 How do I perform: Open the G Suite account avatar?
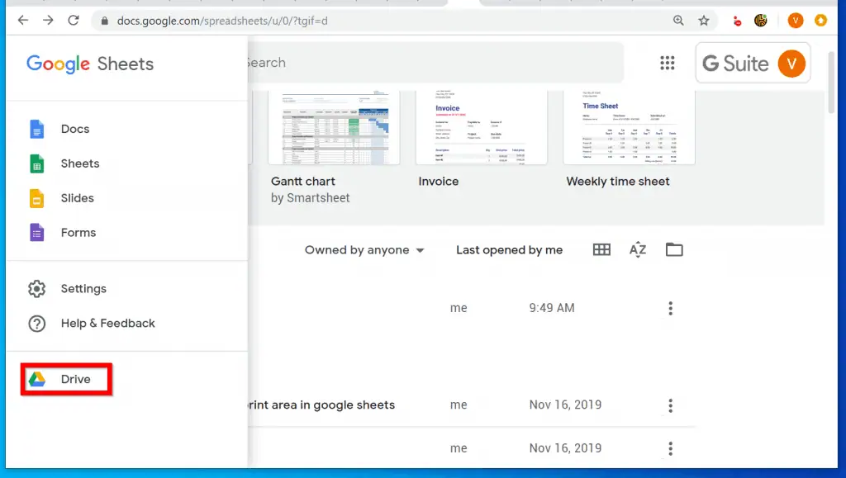(x=791, y=63)
